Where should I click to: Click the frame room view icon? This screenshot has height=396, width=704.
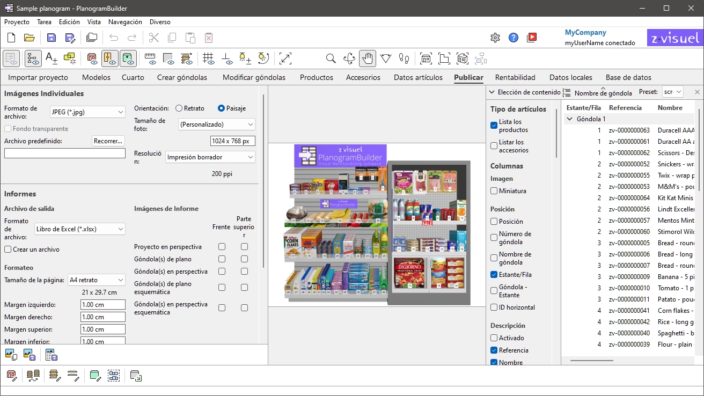point(426,58)
